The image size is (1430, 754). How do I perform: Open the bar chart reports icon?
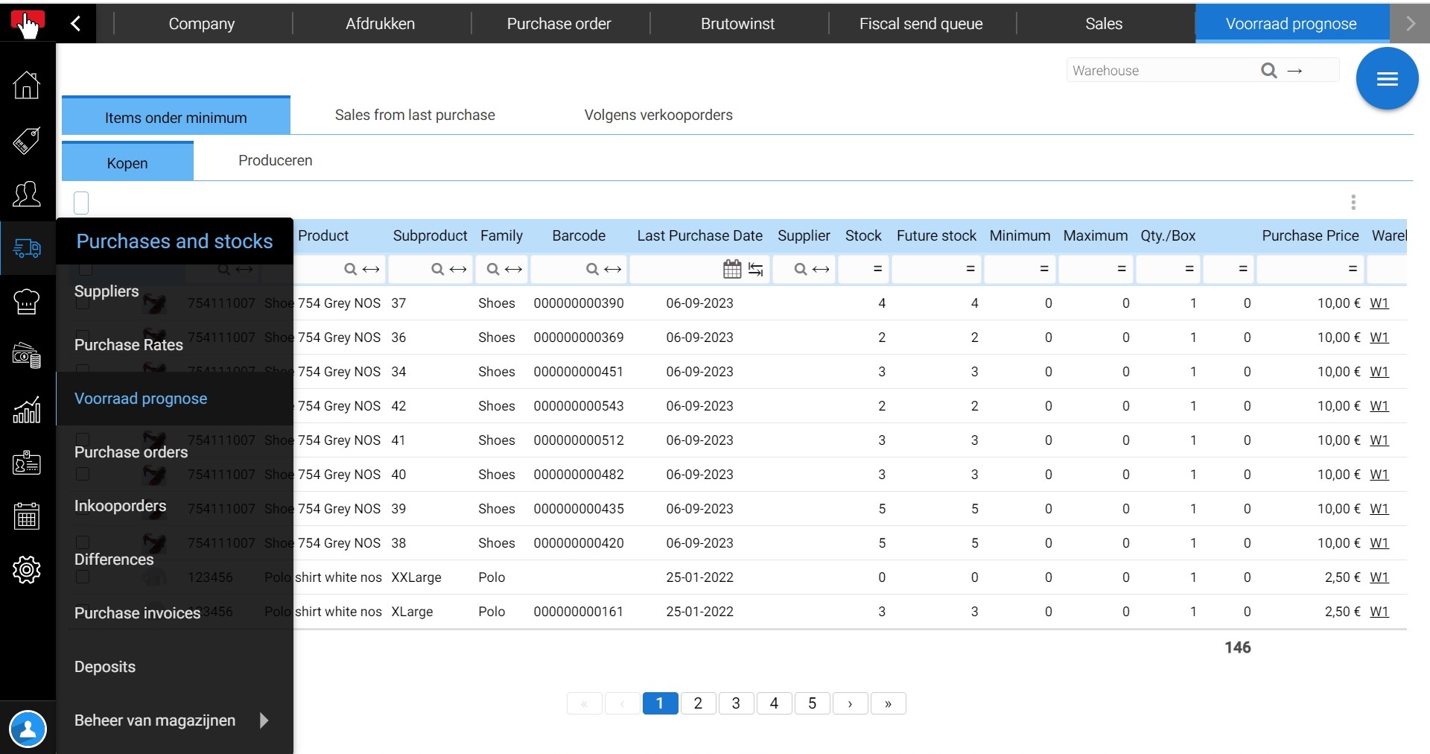(x=27, y=409)
